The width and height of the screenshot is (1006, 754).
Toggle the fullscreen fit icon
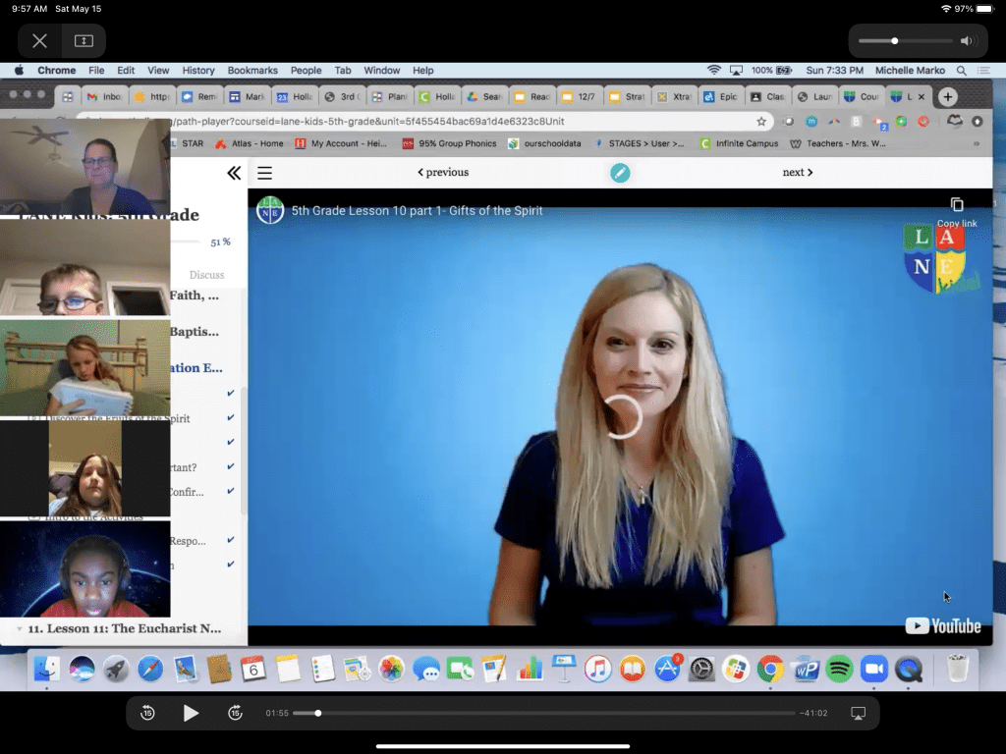coord(84,41)
